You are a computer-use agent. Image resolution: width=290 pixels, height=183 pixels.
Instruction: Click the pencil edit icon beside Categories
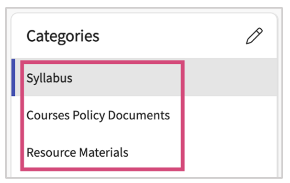[254, 36]
